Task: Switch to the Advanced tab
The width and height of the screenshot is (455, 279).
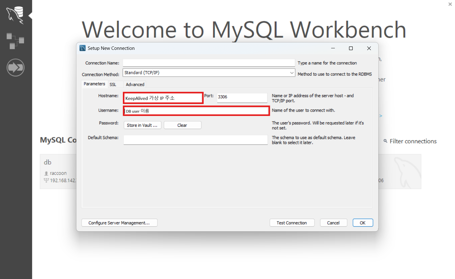Action: pos(135,84)
